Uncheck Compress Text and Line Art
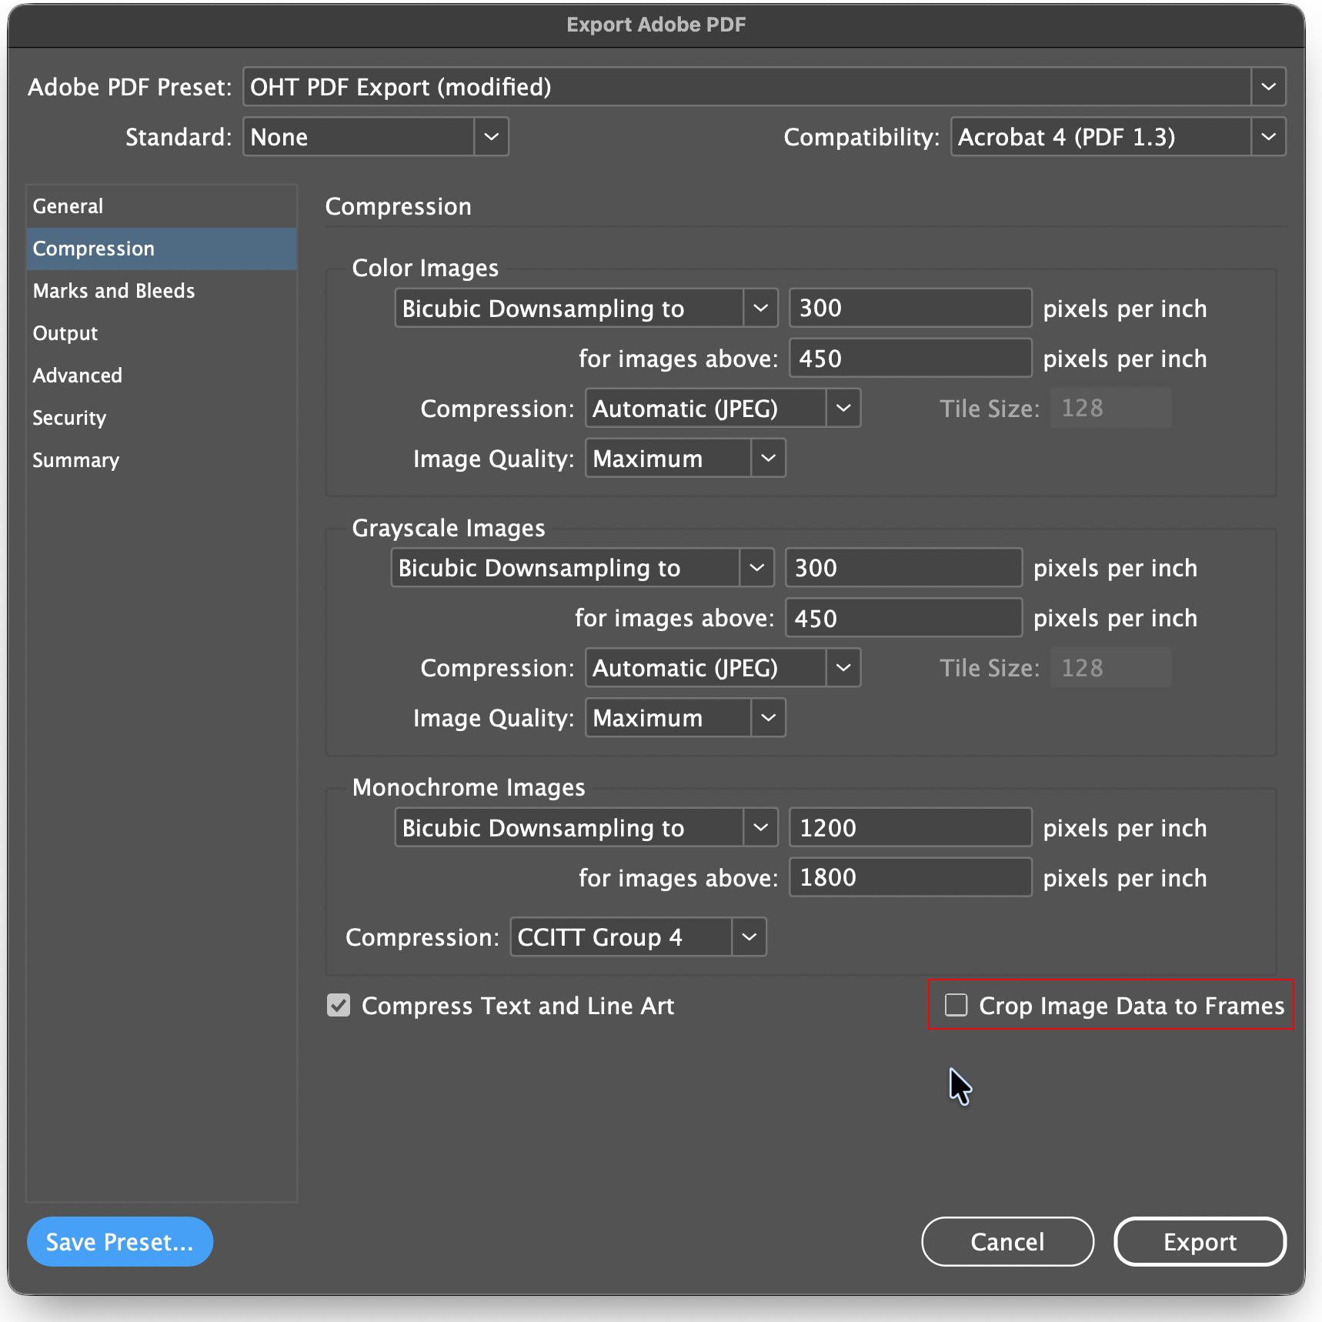Image resolution: width=1322 pixels, height=1322 pixels. pos(339,1005)
